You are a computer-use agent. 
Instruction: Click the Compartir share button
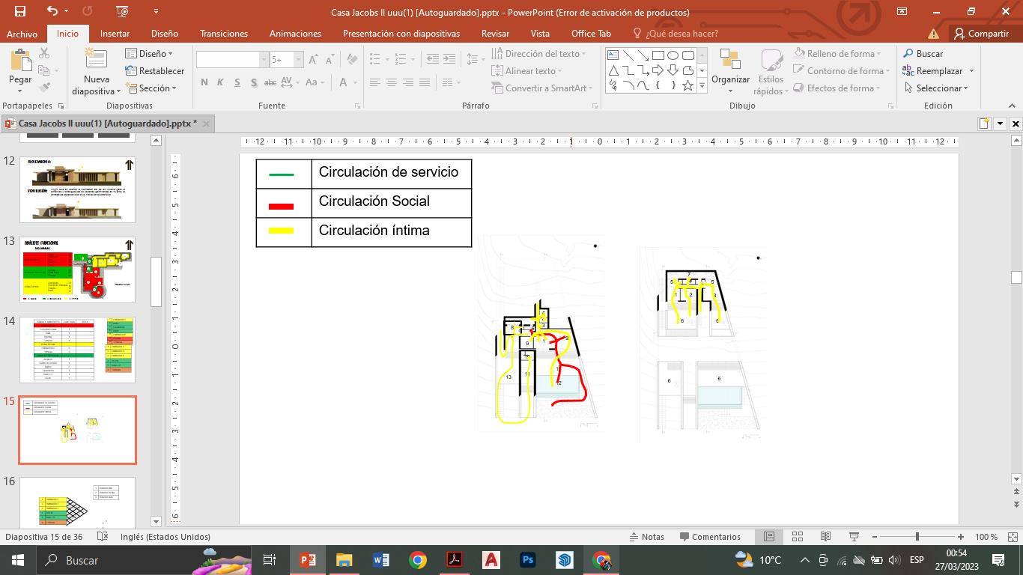point(981,34)
